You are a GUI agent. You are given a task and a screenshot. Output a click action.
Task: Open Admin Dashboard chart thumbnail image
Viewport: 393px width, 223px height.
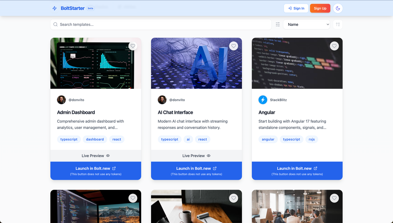(x=96, y=63)
